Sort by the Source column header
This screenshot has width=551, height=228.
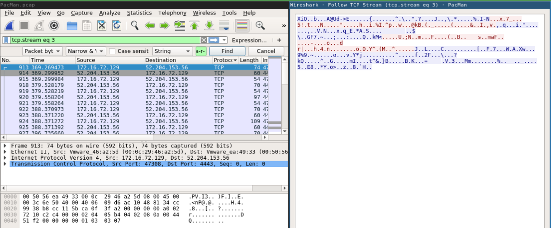tap(109, 60)
